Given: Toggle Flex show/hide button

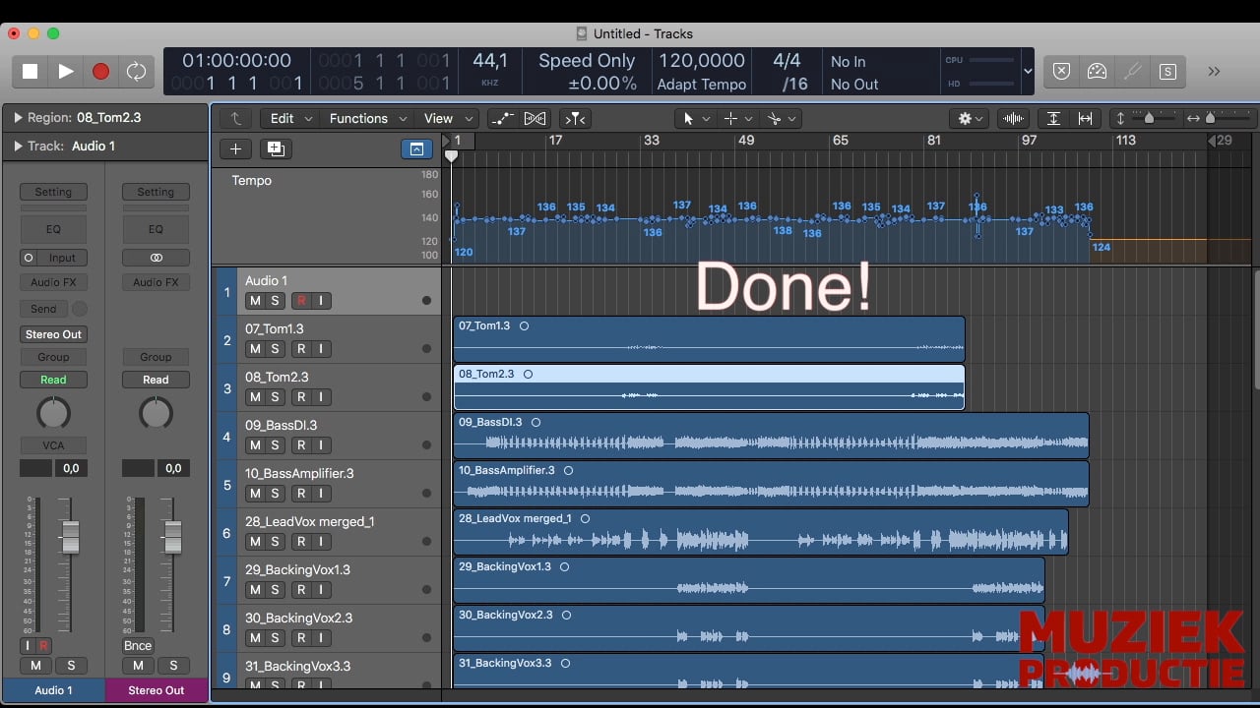Looking at the screenshot, I should pyautogui.click(x=535, y=118).
